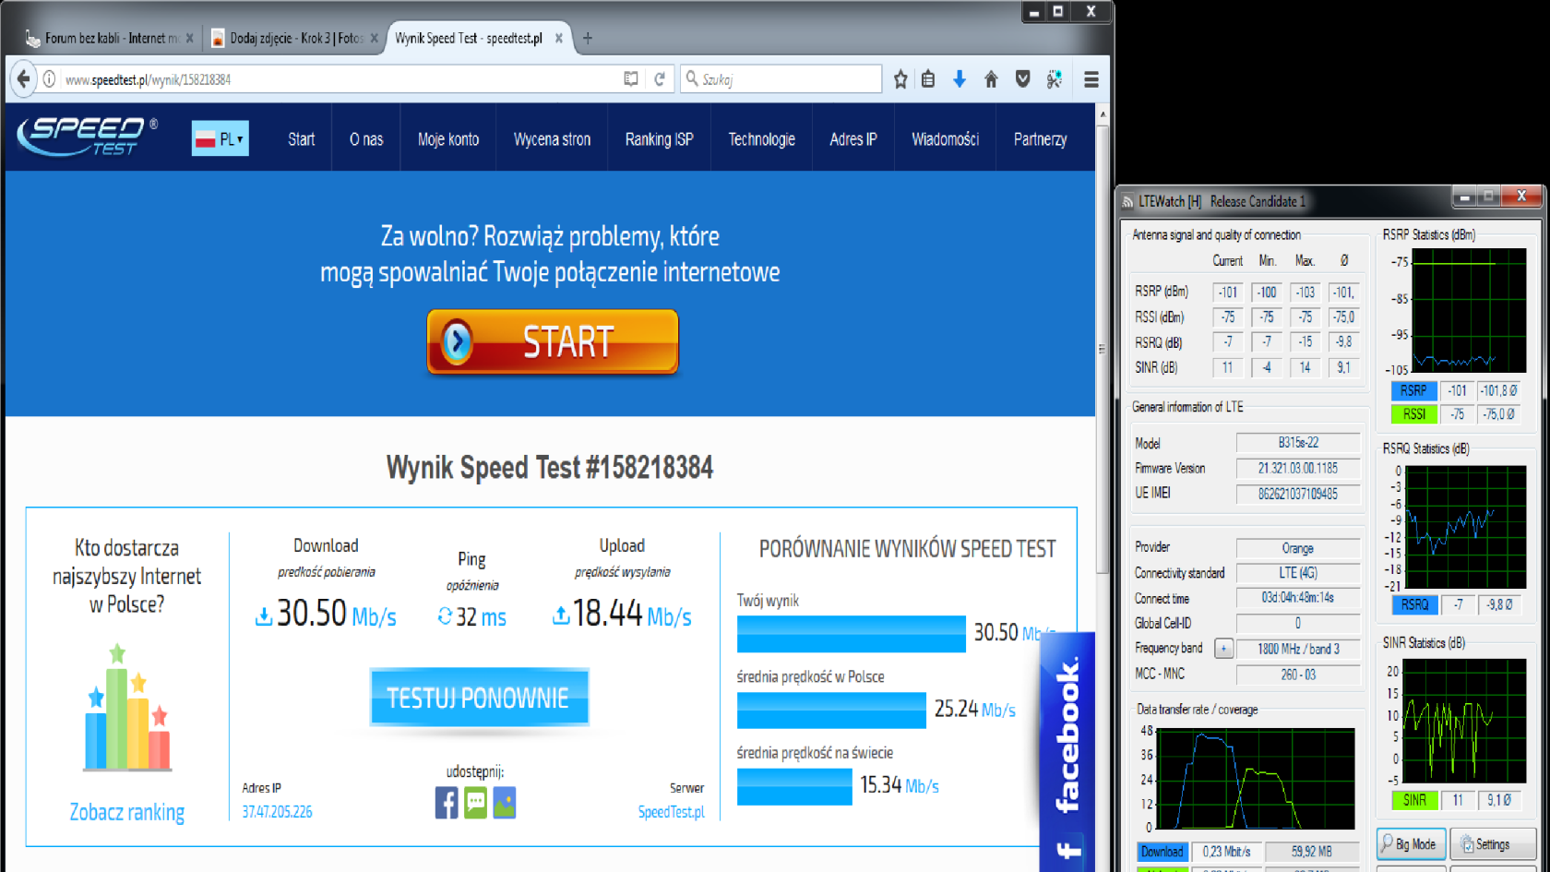
Task: Open Wycena stron menu item
Action: 552,139
